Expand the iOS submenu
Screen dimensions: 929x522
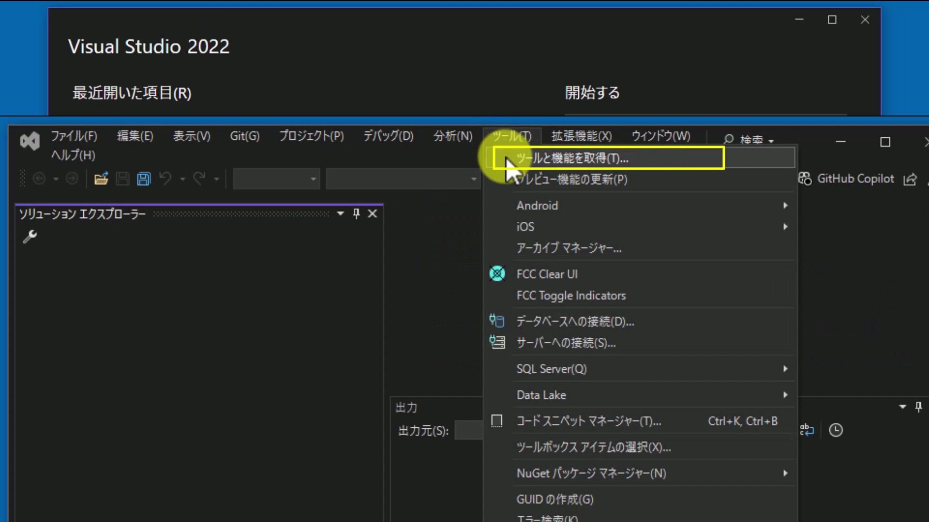[785, 227]
